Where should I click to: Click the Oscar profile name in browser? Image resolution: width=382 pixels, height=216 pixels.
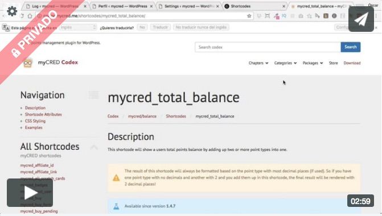coord(373,5)
